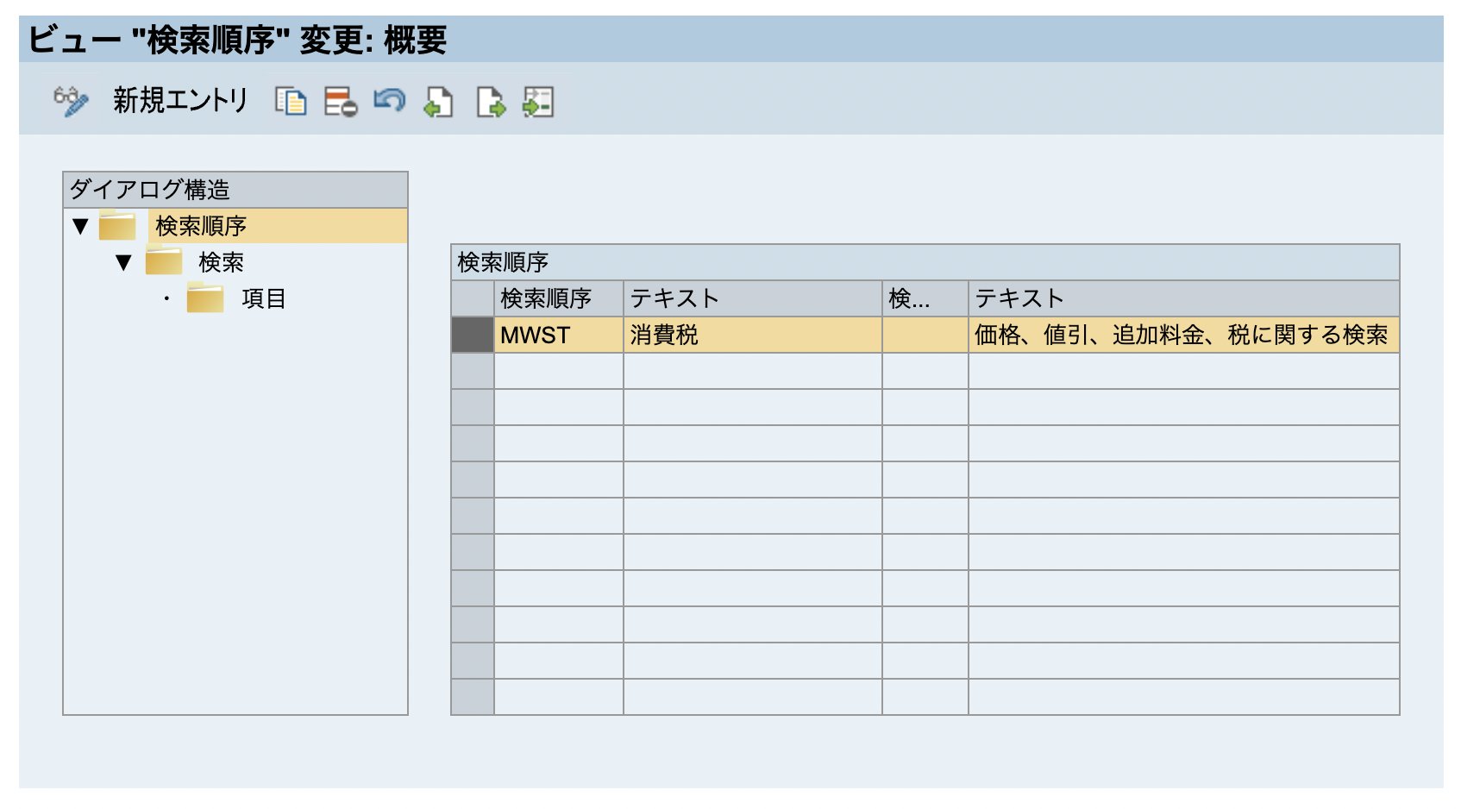The width and height of the screenshot is (1461, 809).
Task: Click the Delete row icon with minus
Action: point(341,101)
